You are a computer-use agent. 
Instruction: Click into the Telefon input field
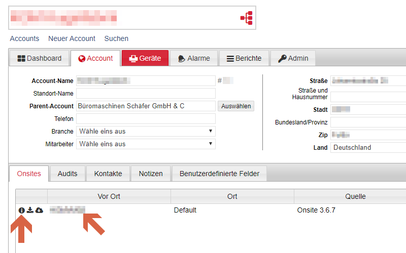point(146,119)
